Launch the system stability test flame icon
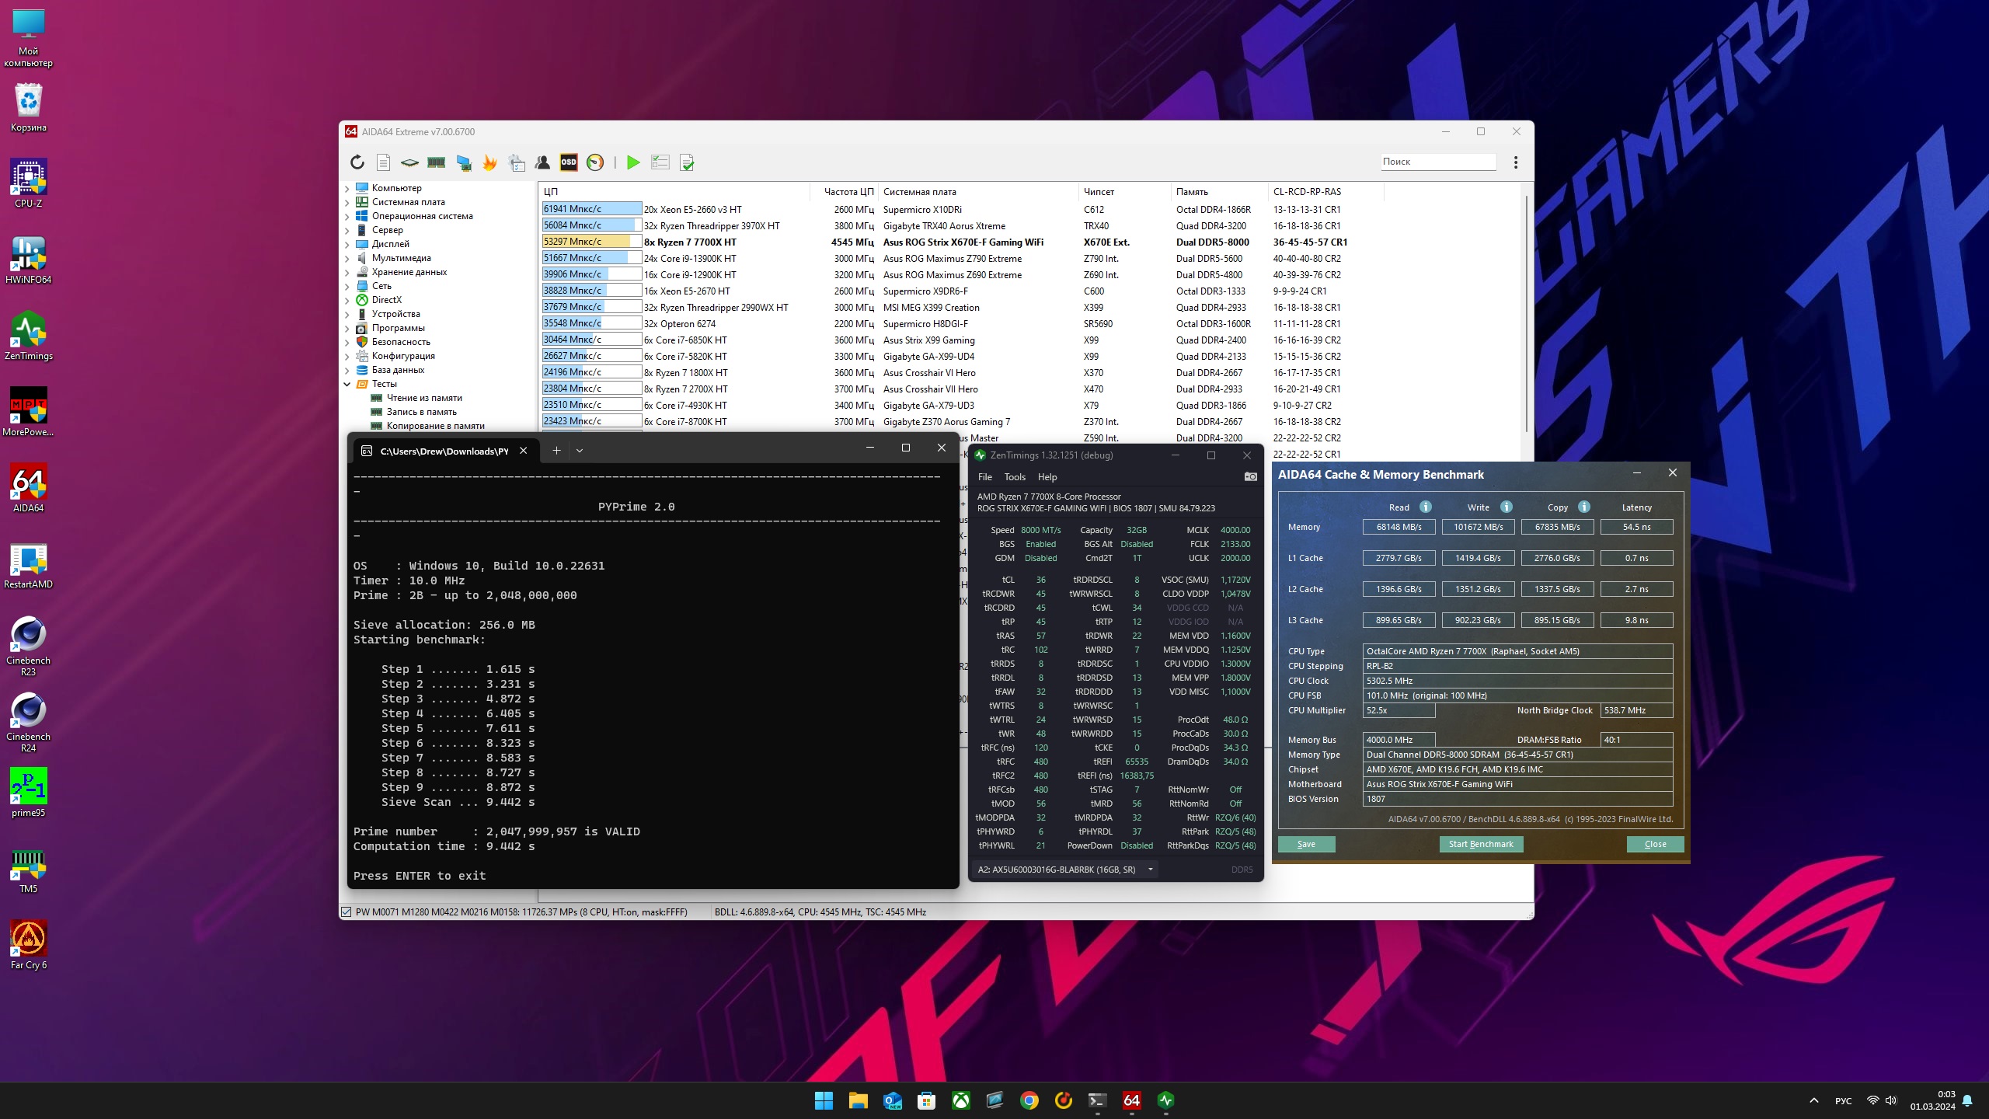Image resolution: width=1989 pixels, height=1119 pixels. [x=489, y=162]
